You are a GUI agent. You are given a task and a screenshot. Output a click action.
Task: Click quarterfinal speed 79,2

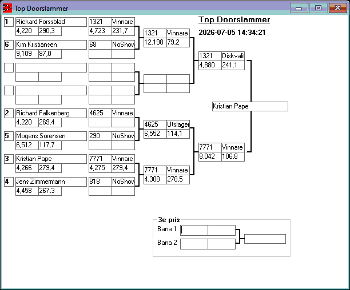pos(178,42)
